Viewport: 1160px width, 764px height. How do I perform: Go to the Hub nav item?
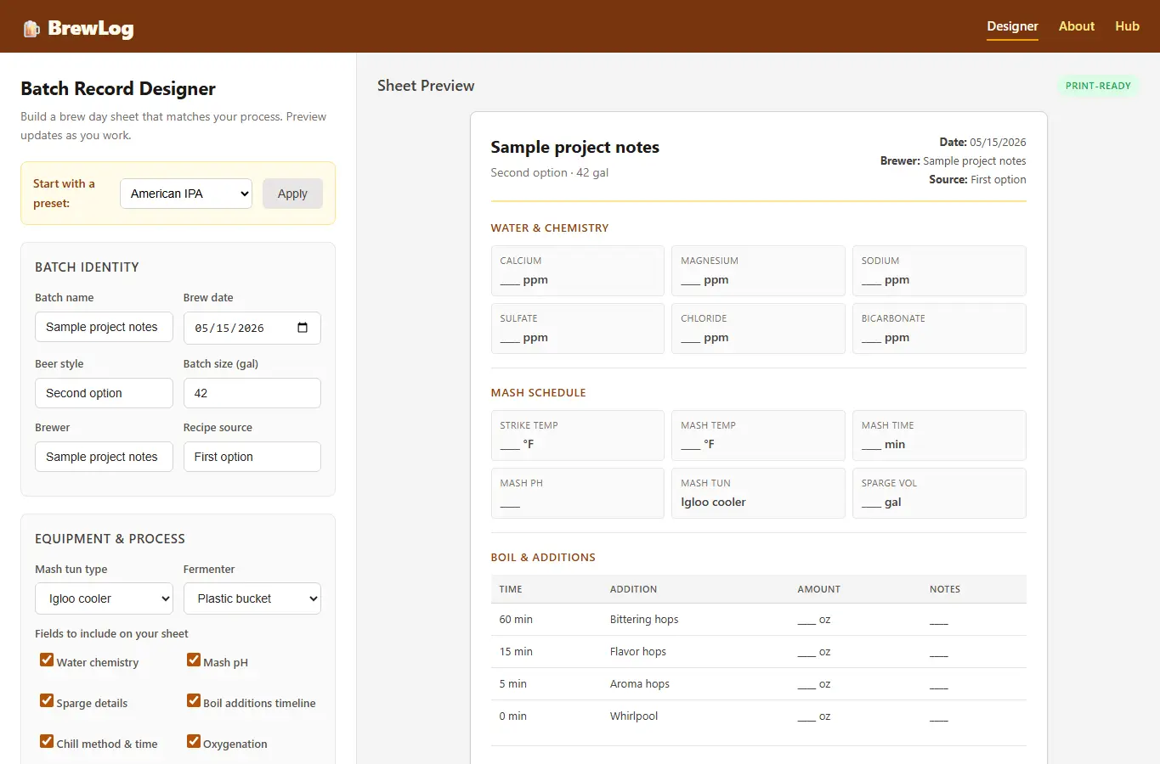1127,26
